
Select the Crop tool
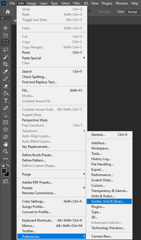pos(6,64)
